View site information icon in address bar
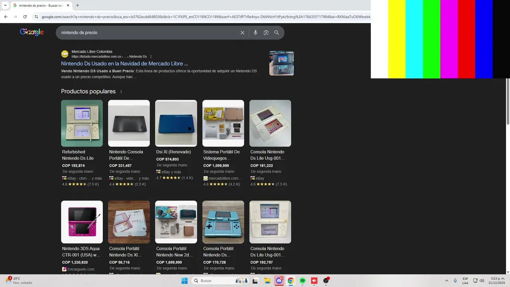 (x=36, y=17)
